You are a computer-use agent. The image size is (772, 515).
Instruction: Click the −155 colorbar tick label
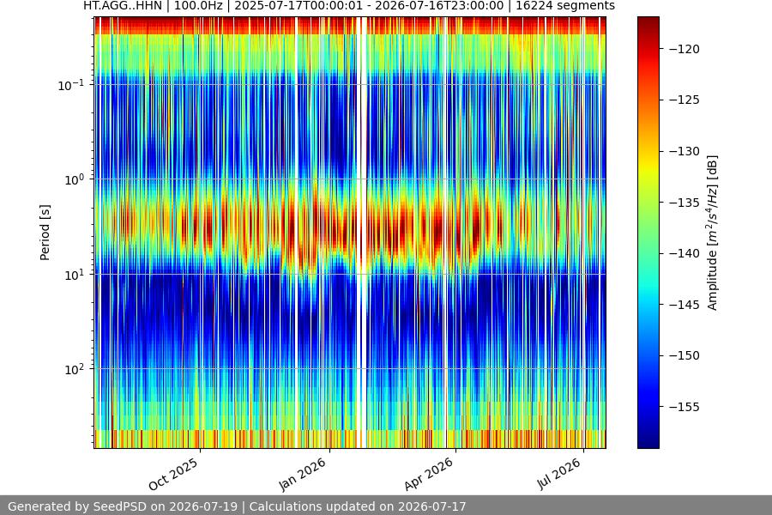(x=685, y=407)
